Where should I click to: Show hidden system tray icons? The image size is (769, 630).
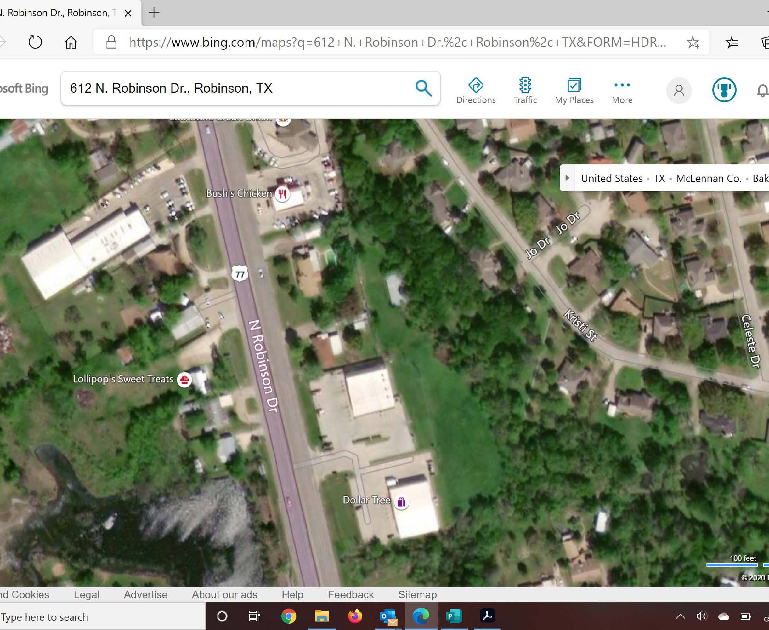(x=681, y=616)
